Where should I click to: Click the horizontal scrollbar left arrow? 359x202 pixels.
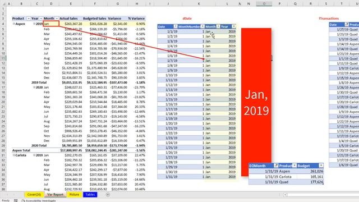(285, 195)
